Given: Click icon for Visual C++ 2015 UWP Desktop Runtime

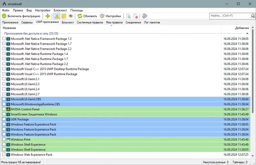Looking at the screenshot, I should tap(8, 69).
